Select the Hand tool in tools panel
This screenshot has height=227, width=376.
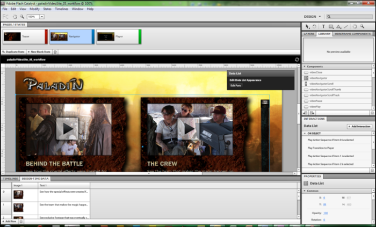[x=355, y=27]
